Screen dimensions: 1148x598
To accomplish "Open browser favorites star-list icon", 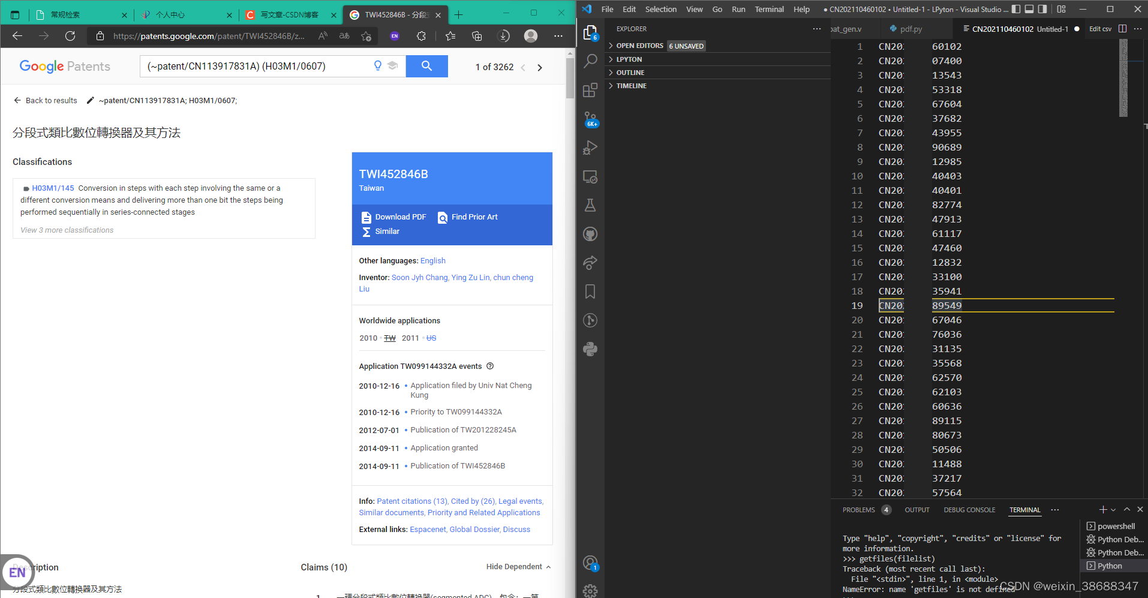I will 450,36.
